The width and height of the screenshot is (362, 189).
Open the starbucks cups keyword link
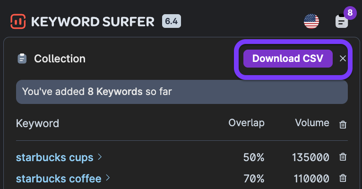[54, 157]
